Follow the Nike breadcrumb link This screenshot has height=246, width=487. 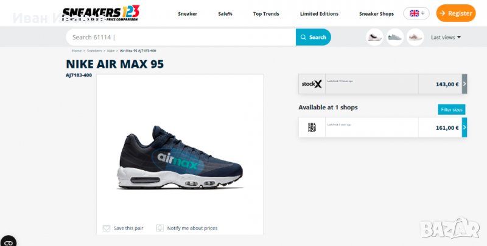coord(111,51)
